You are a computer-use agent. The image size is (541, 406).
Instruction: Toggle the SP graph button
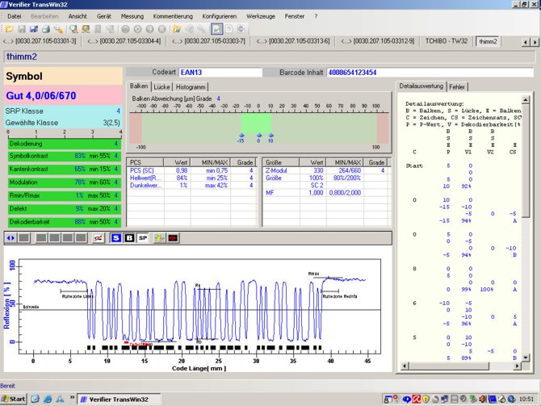point(143,238)
